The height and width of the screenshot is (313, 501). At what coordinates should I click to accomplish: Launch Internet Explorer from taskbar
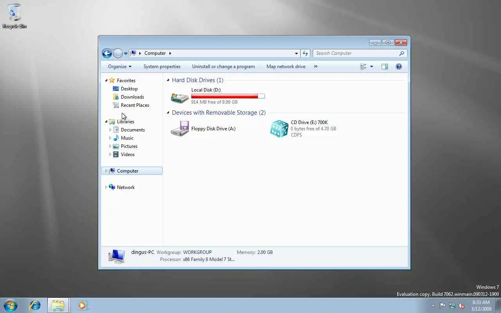point(35,305)
